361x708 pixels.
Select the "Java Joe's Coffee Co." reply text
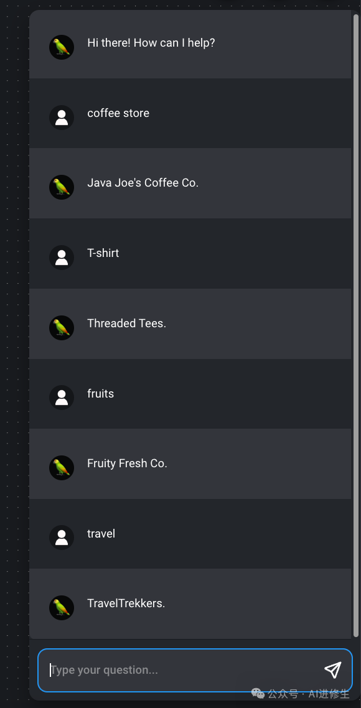point(143,183)
